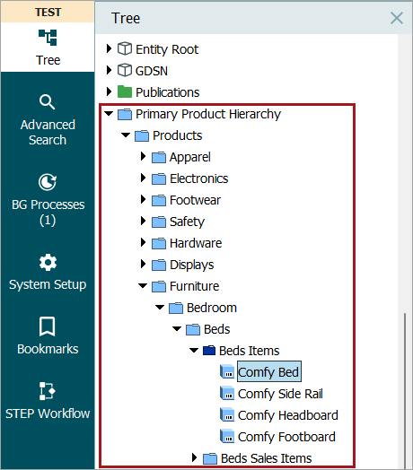Click the dark blue Beds Items folder icon

[209, 351]
